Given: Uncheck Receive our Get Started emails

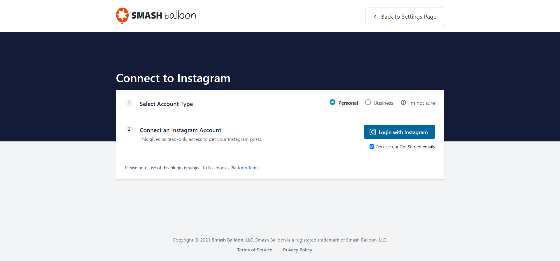Looking at the screenshot, I should click(x=372, y=147).
